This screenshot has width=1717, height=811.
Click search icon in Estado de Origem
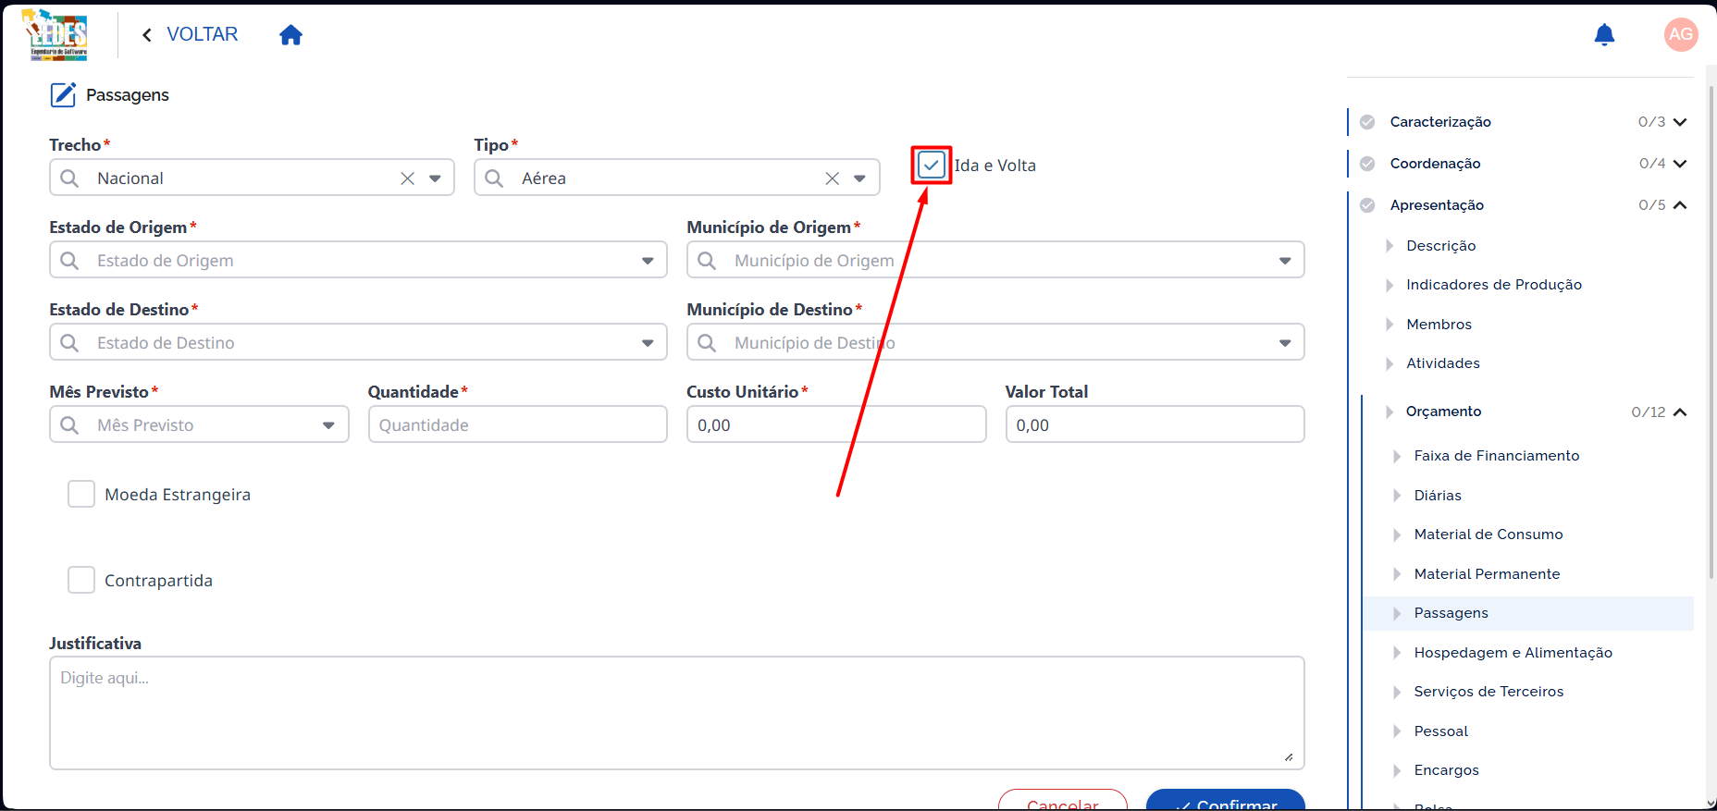(69, 260)
